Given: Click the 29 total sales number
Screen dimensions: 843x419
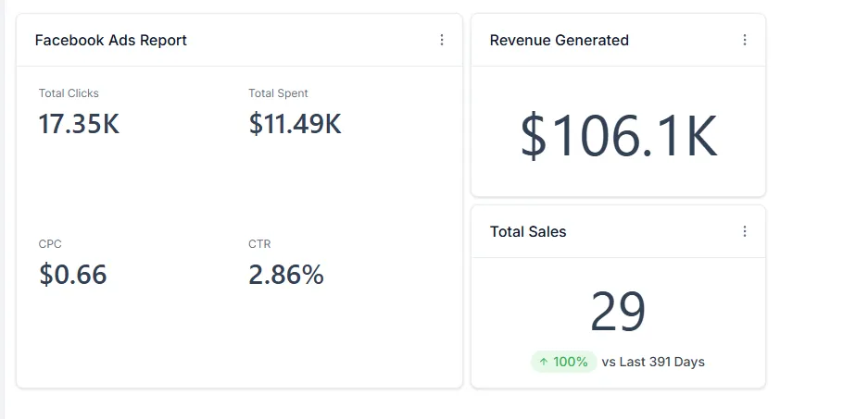Looking at the screenshot, I should 618,312.
